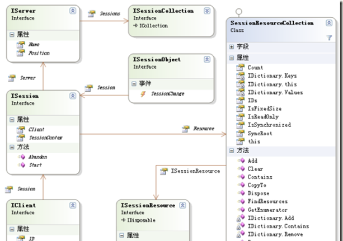Collapse the 属性 section in IServer
This screenshot has height=241, width=343.
[12, 35]
